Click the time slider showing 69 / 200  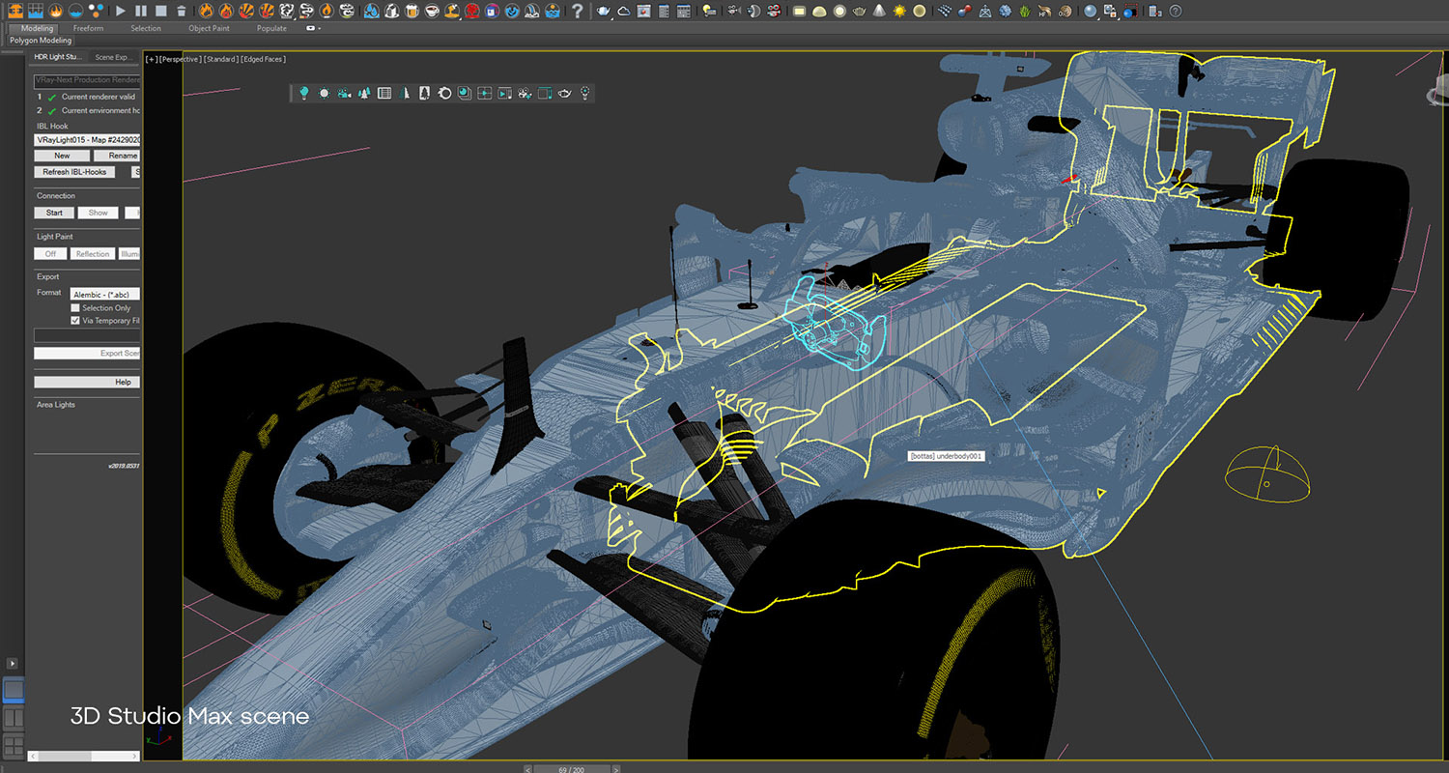click(572, 769)
